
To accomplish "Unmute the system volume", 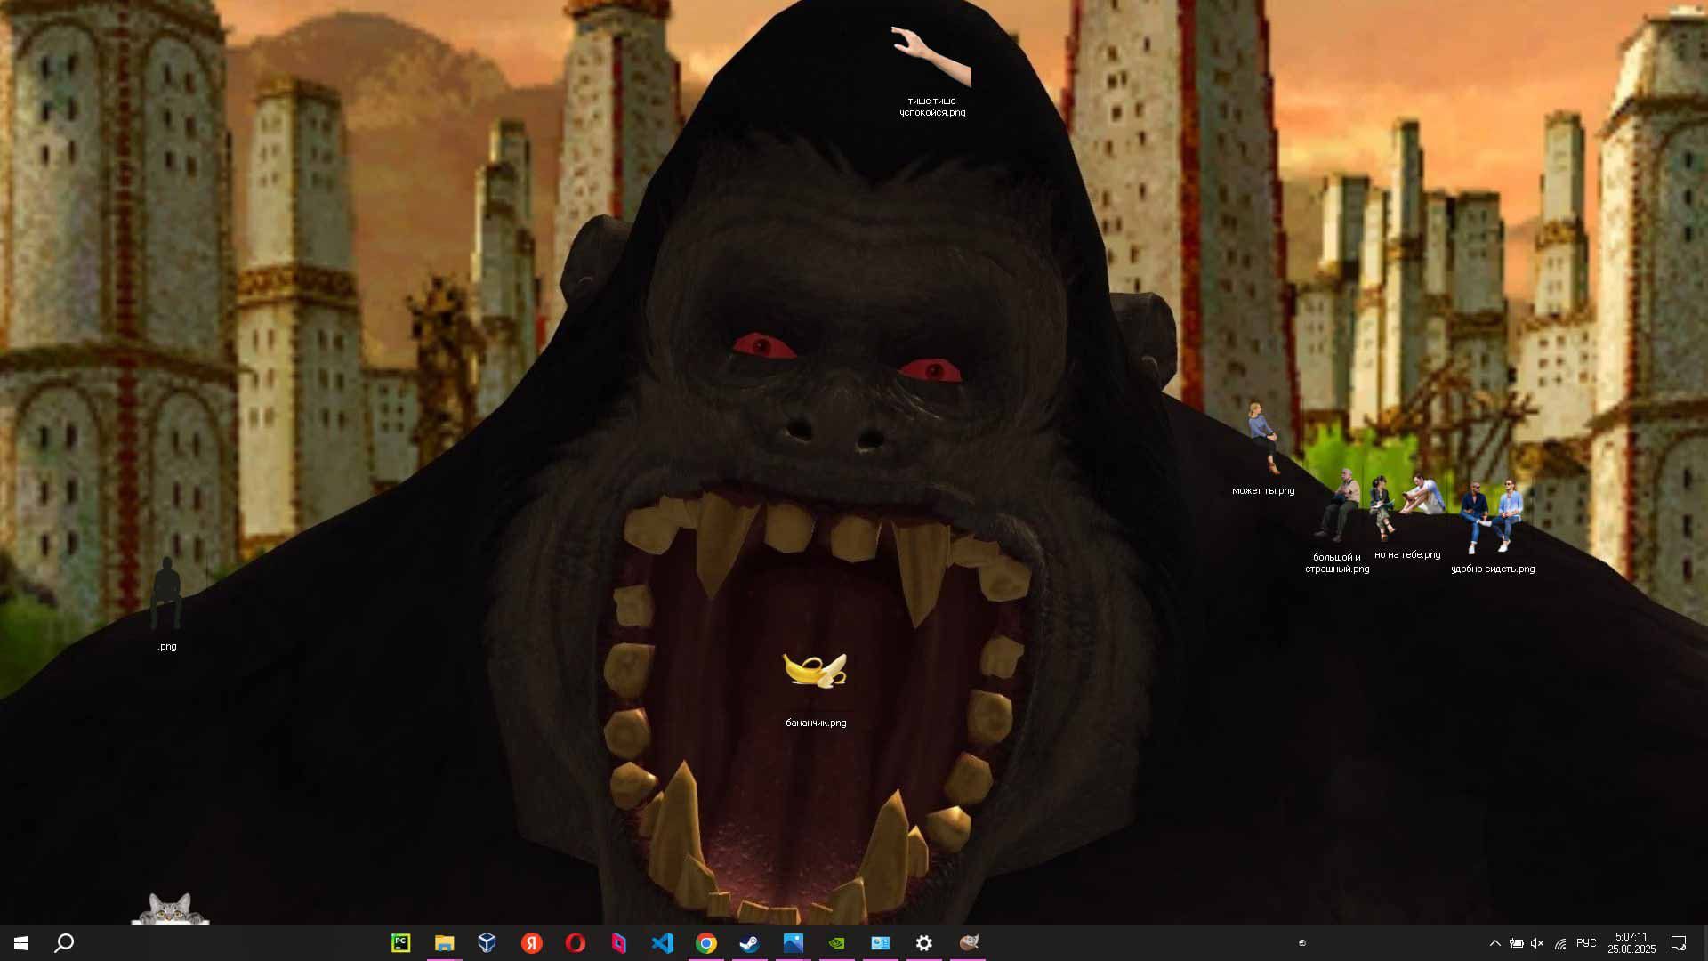I will tap(1538, 943).
